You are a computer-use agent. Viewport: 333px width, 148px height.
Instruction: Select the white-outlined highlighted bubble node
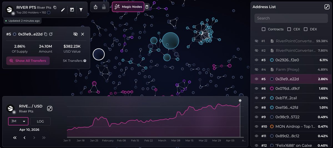pos(99,54)
